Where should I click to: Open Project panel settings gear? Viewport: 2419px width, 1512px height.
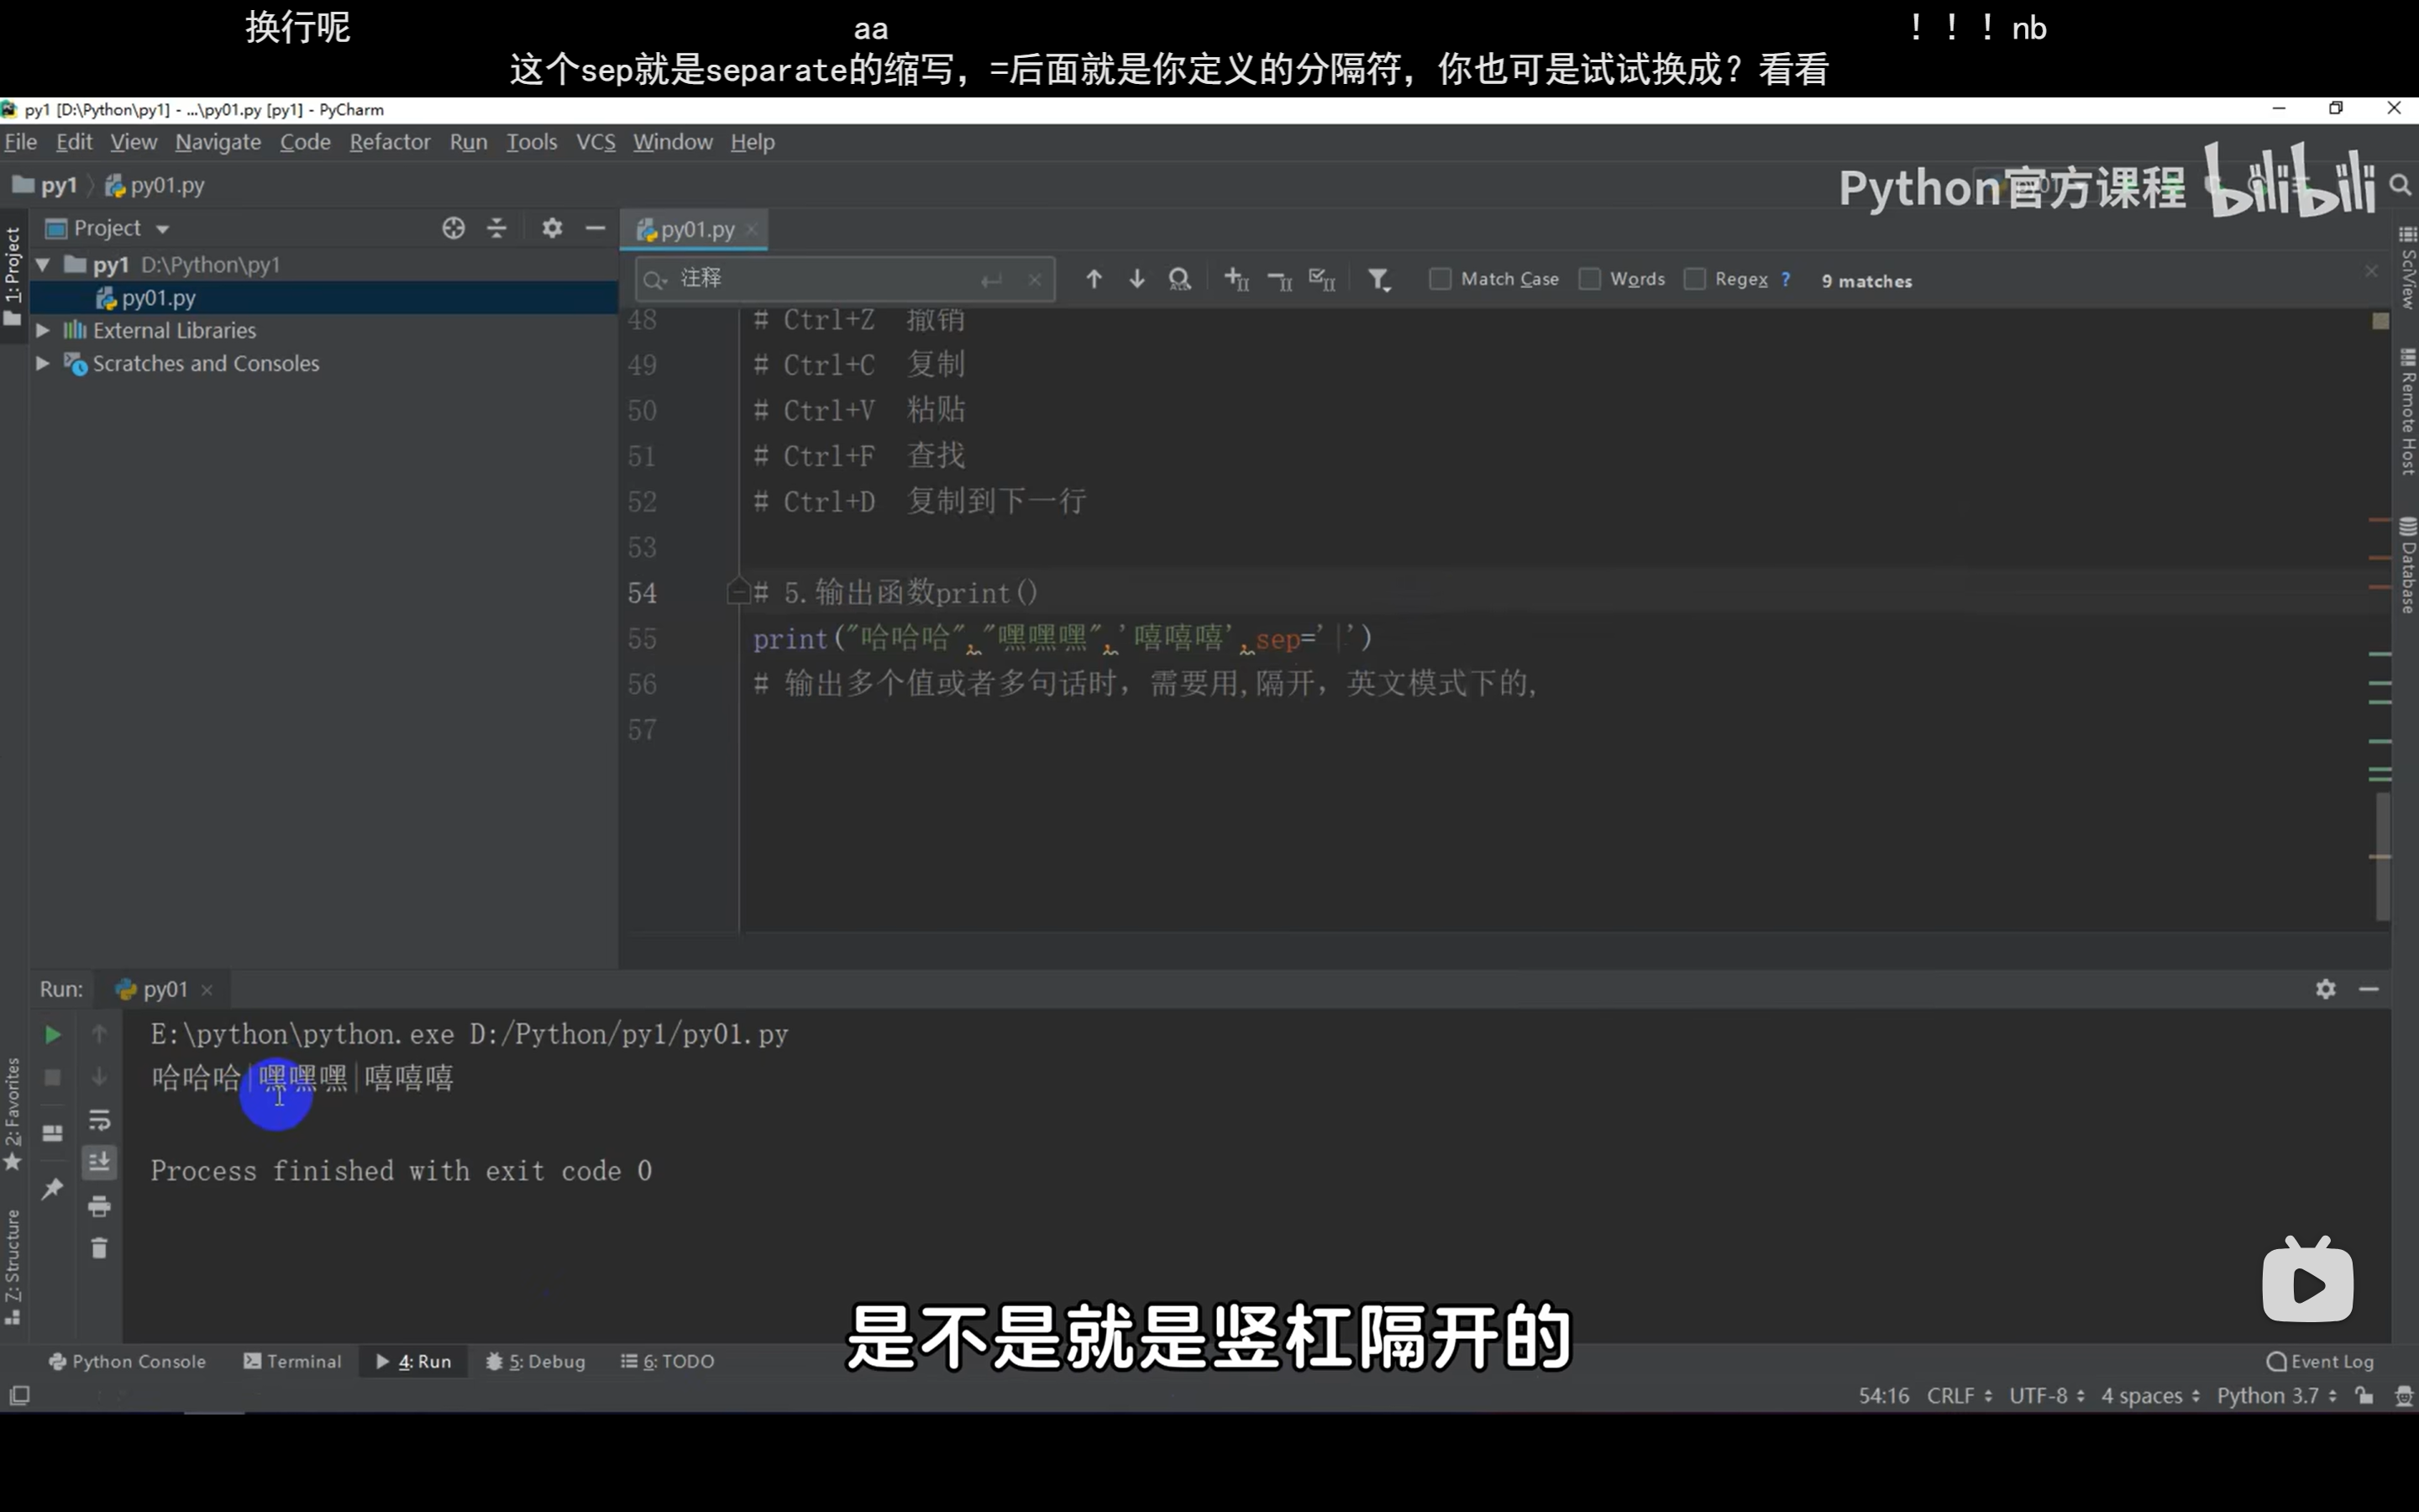click(x=552, y=229)
